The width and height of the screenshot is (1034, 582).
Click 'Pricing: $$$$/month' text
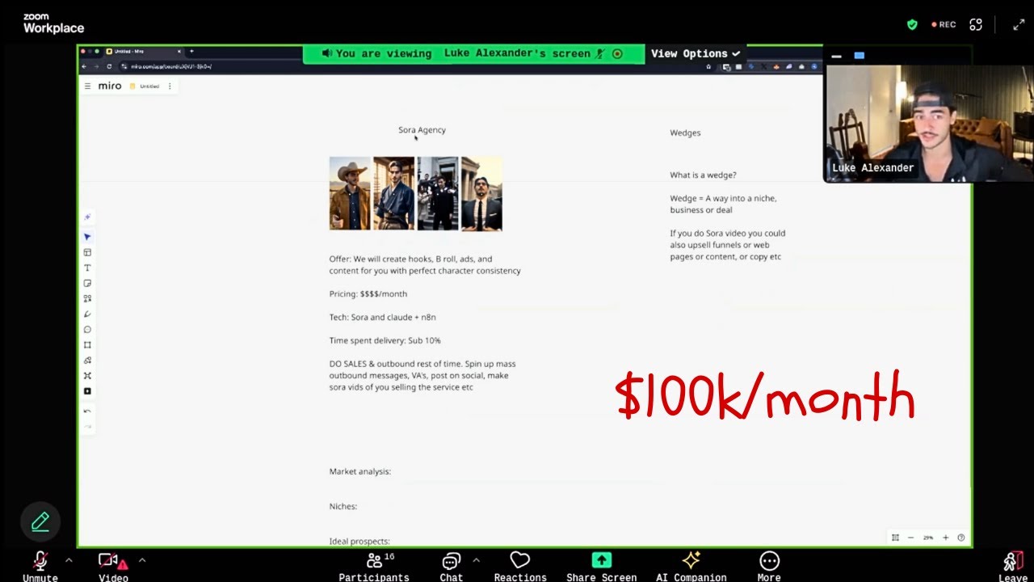pyautogui.click(x=368, y=293)
